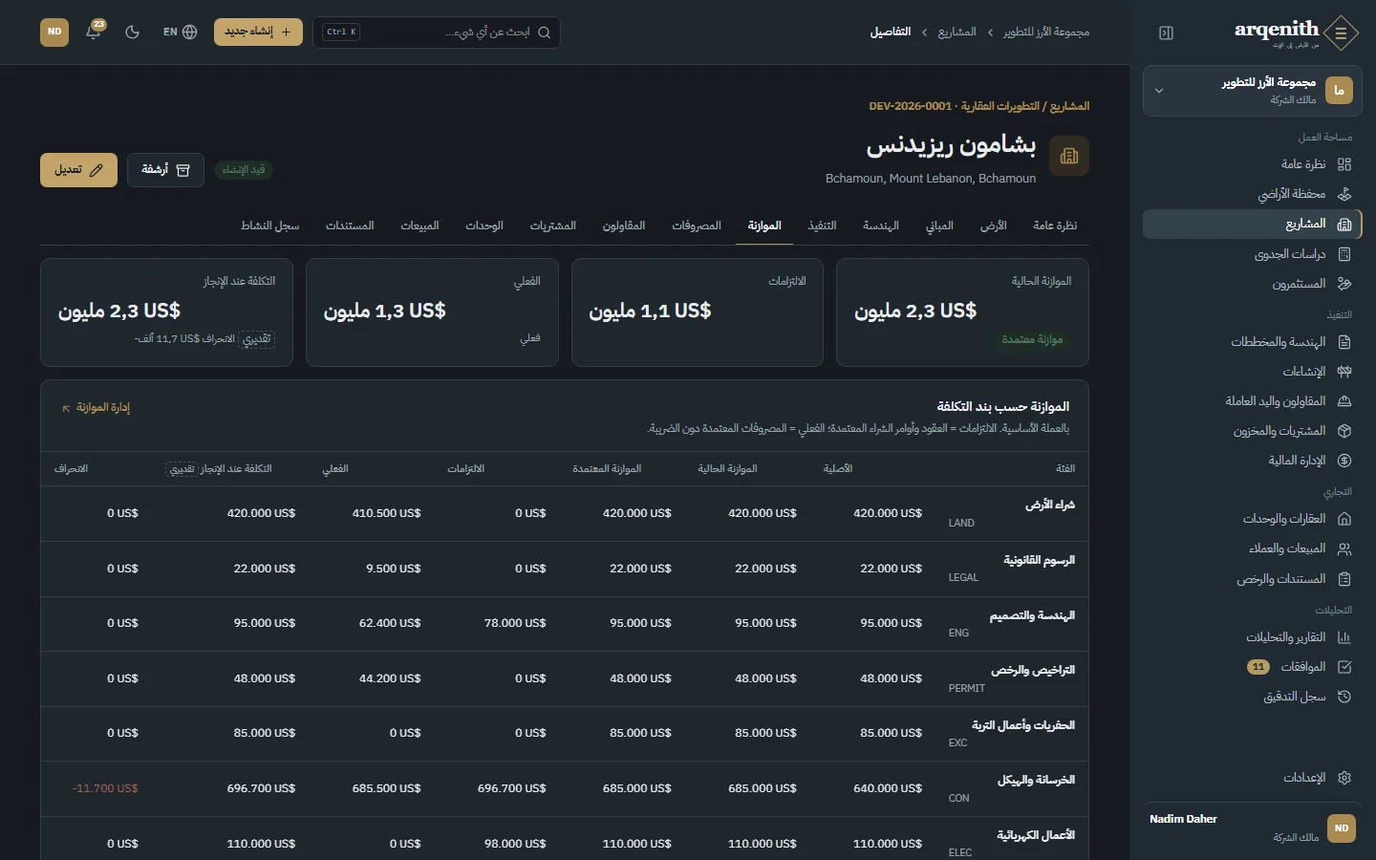
Task: Collapse the sidebar panel icon
Action: 1166,32
